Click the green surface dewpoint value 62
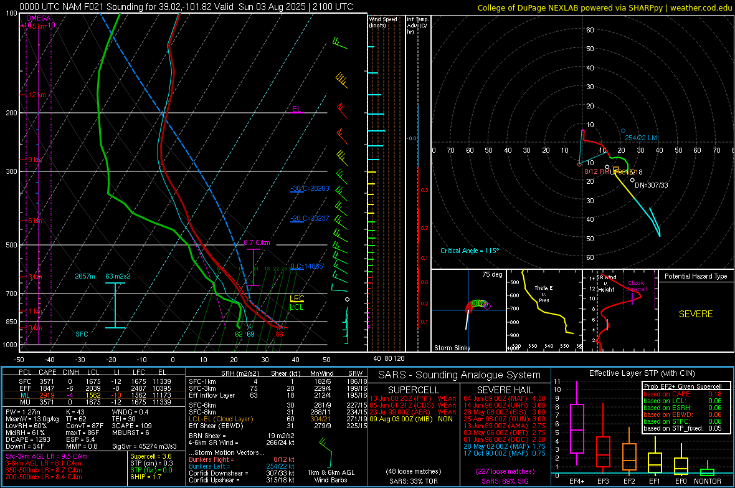735x488 pixels. click(x=239, y=334)
